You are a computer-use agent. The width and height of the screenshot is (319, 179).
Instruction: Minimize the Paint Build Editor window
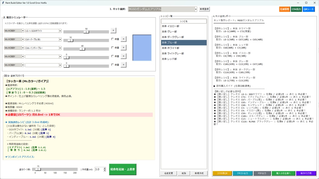[298, 3]
